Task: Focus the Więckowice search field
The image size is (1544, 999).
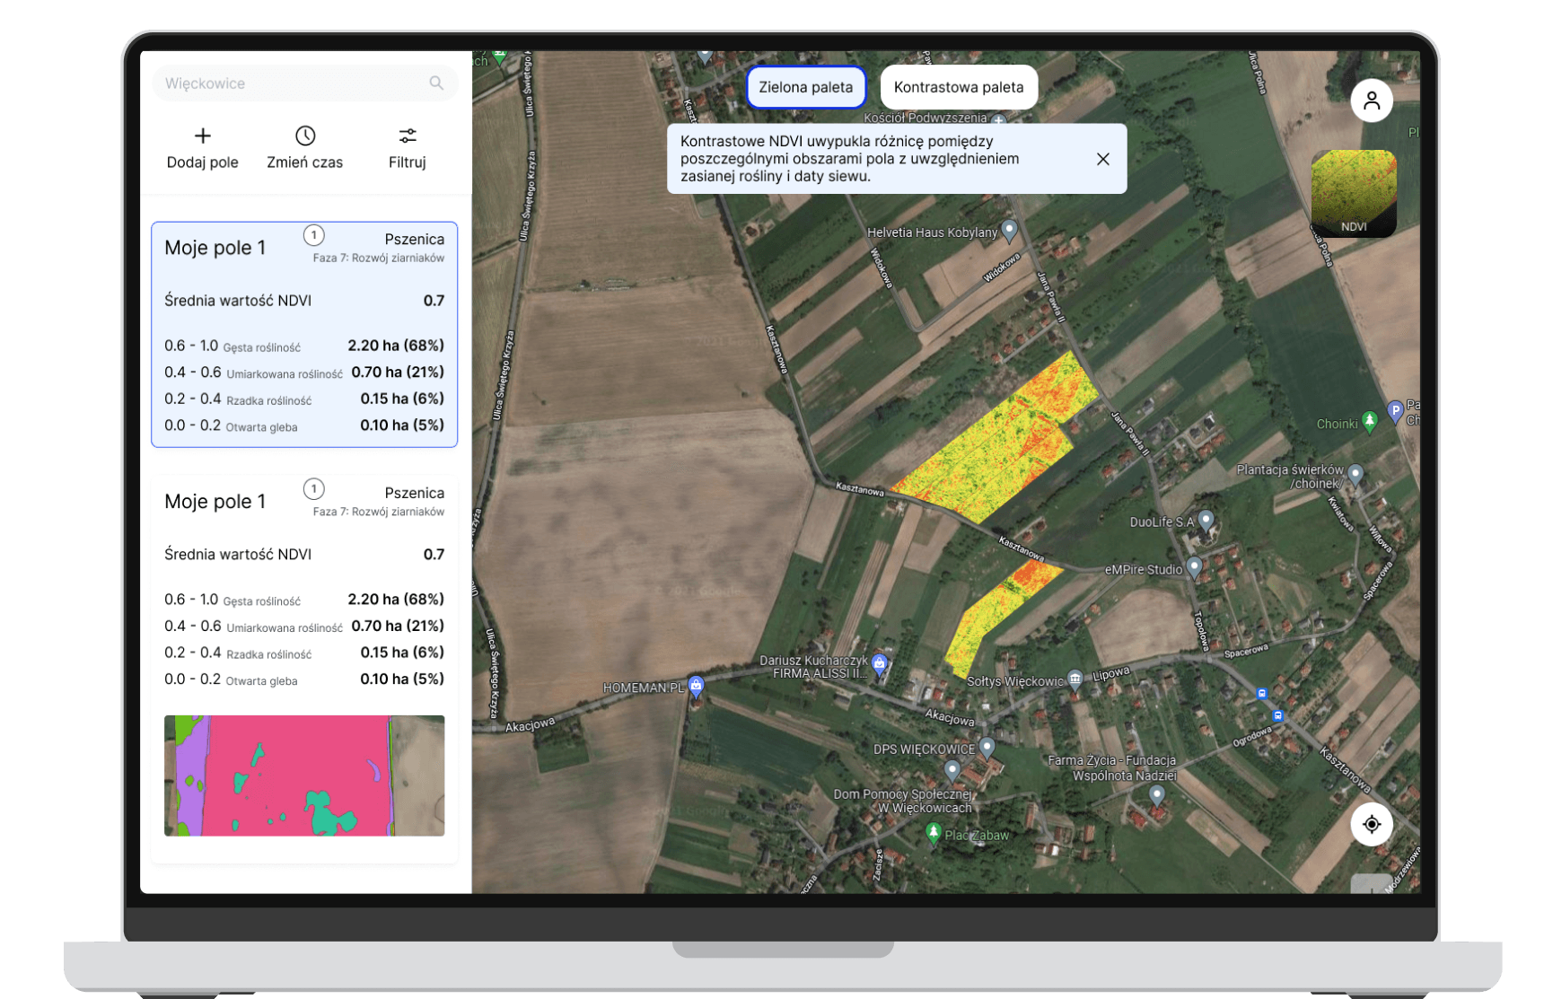Action: pos(292,83)
